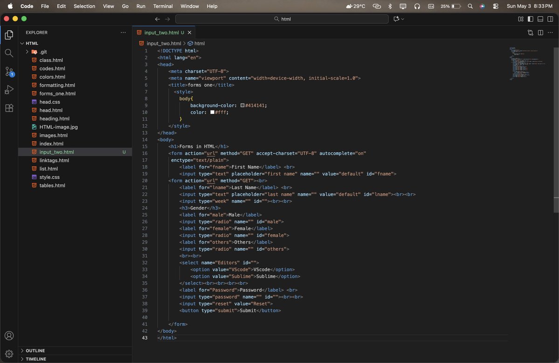This screenshot has height=363, width=559.
Task: Click the Customize Layout icon
Action: pos(520,19)
